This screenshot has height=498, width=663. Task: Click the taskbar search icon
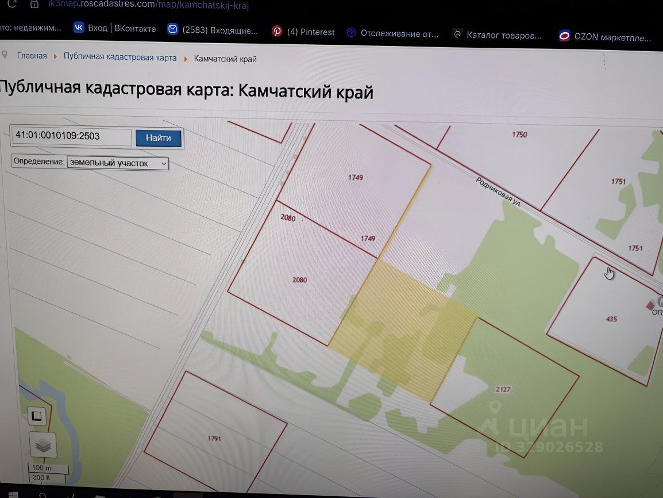(43, 495)
